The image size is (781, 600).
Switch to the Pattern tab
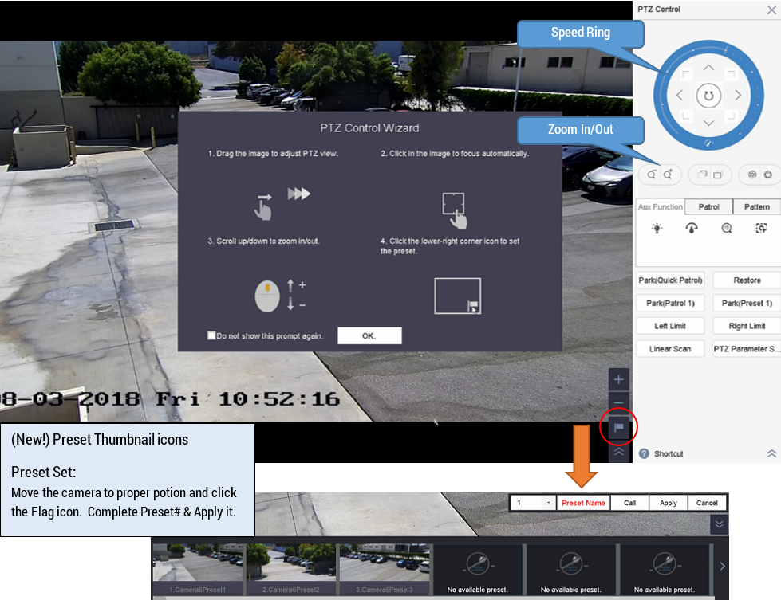pos(756,207)
